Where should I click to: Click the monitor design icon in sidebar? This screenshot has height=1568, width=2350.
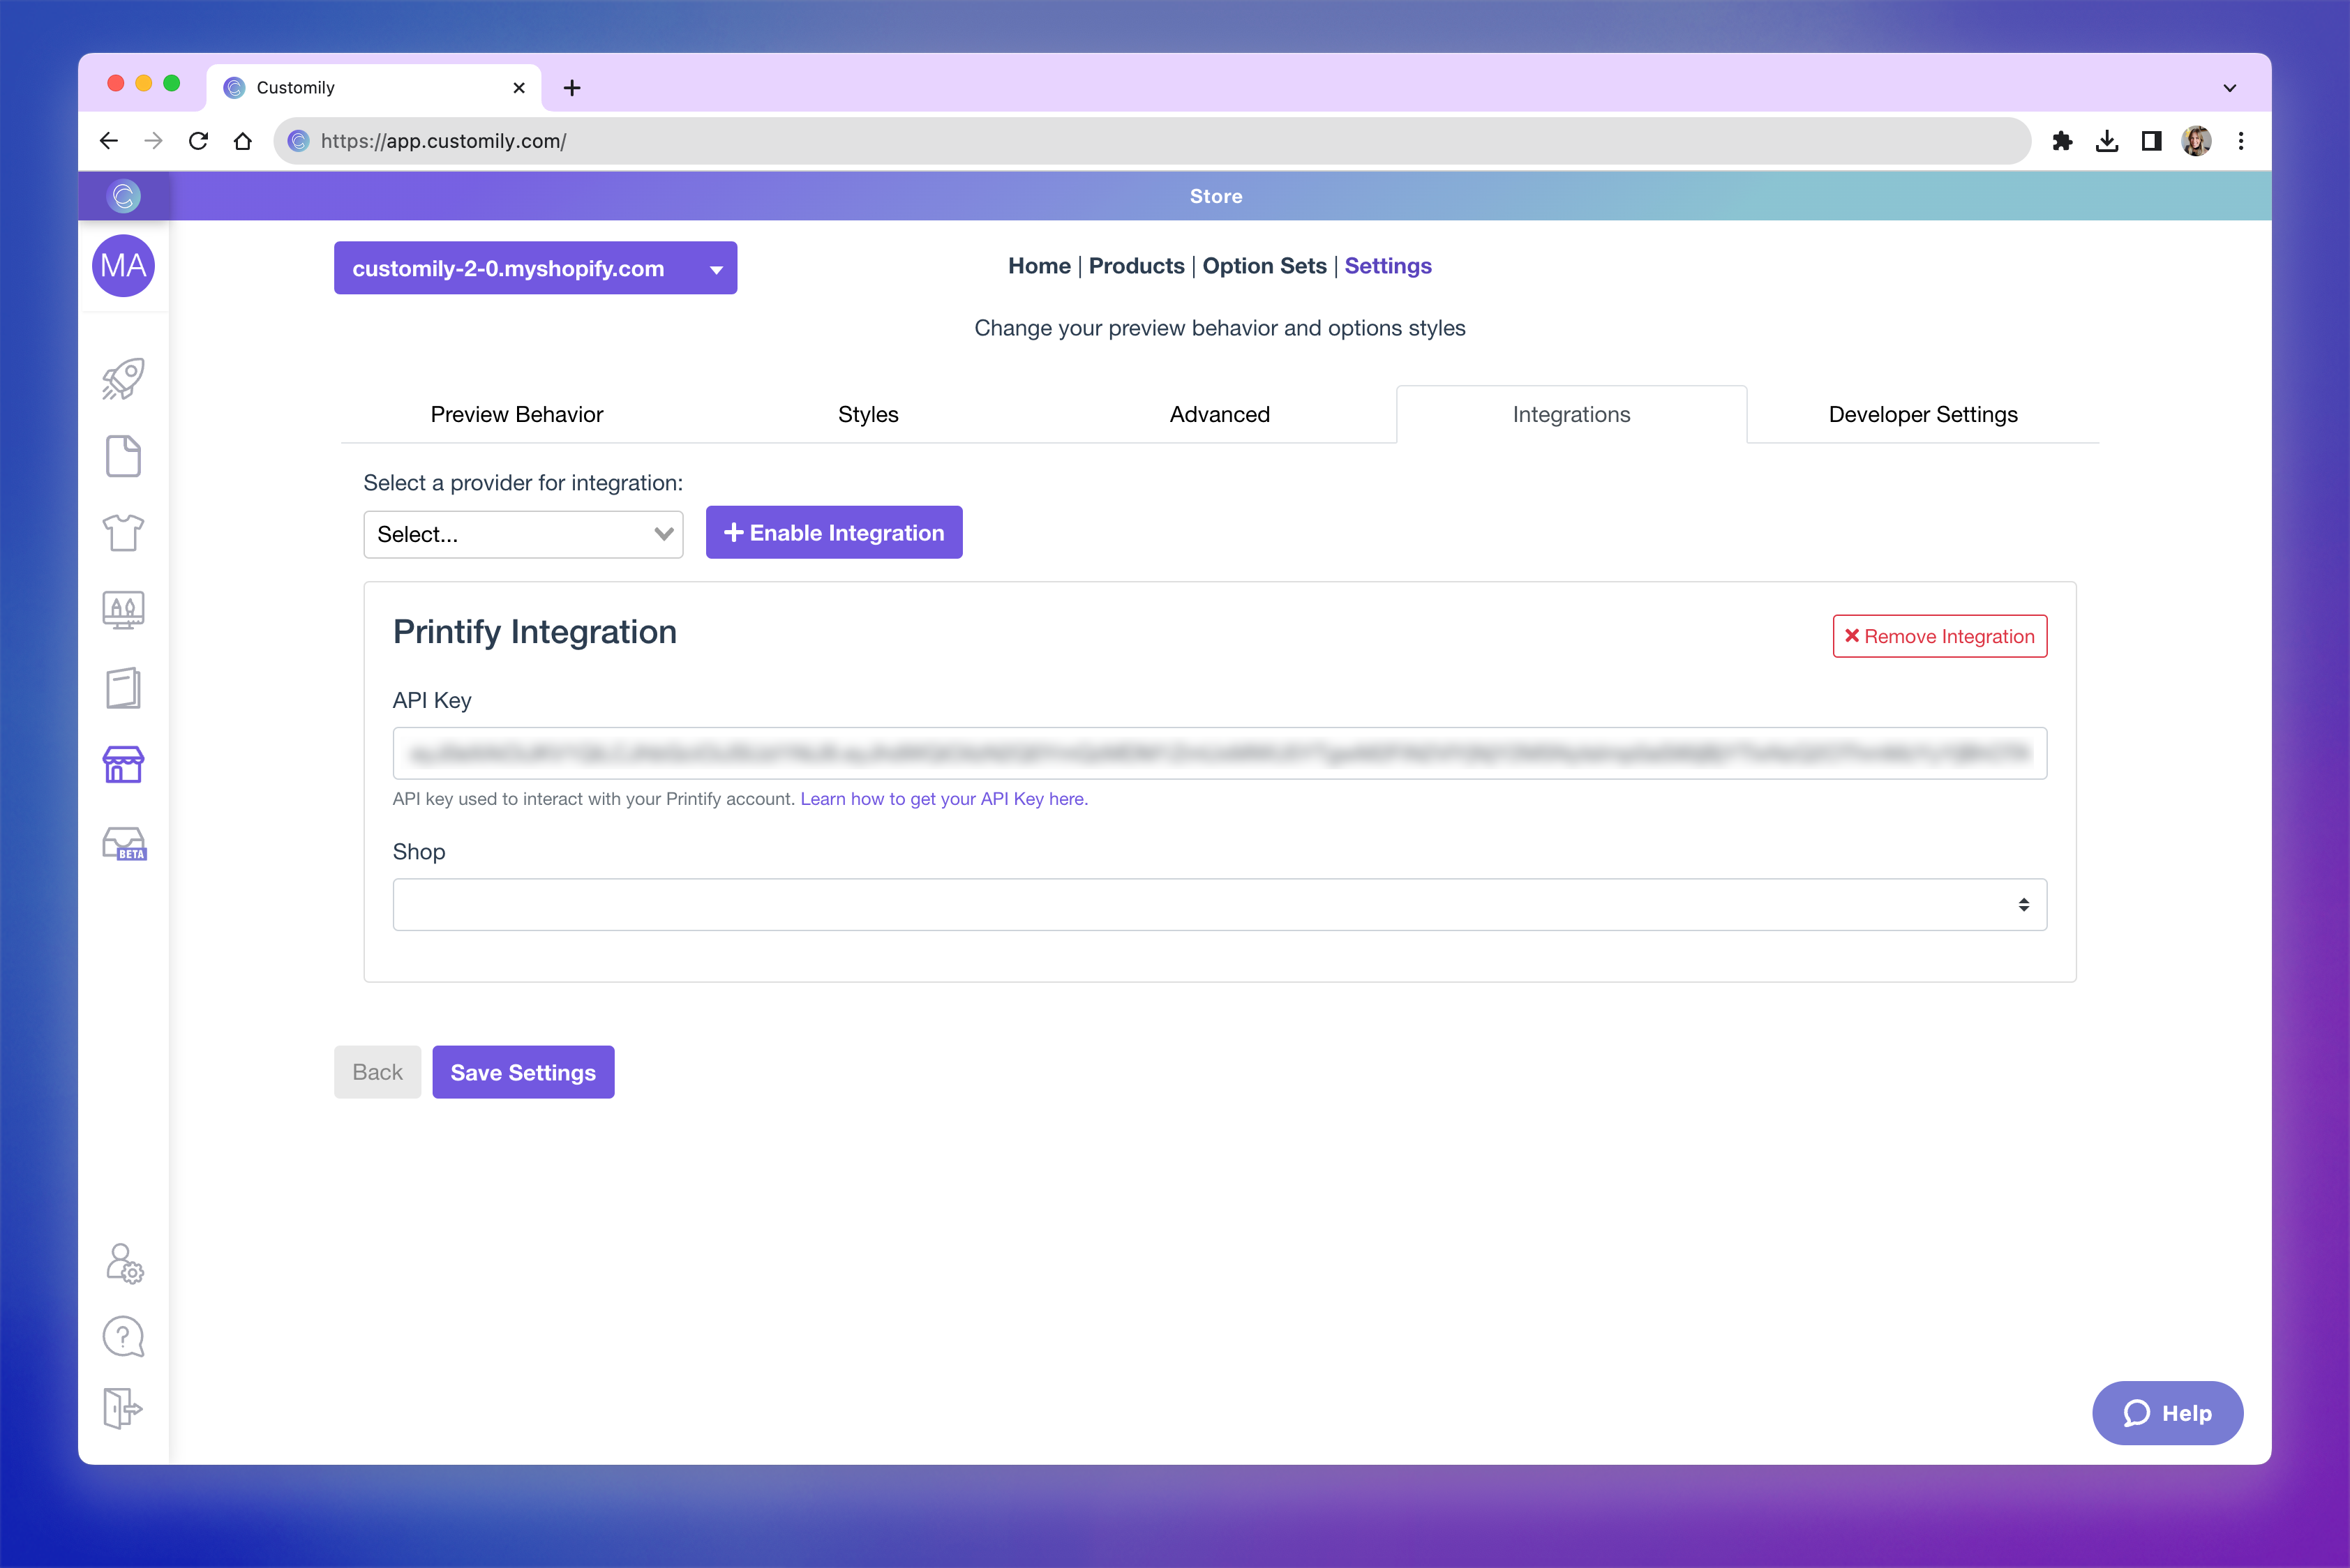pyautogui.click(x=123, y=609)
